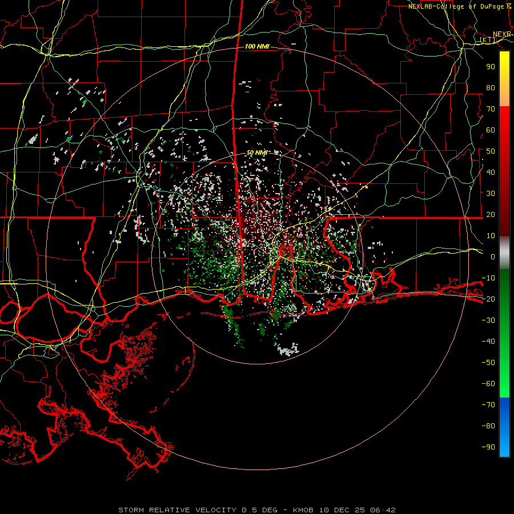Screen dimensions: 514x514
Task: Click the -20 value on the velocity scale
Action: (x=488, y=299)
